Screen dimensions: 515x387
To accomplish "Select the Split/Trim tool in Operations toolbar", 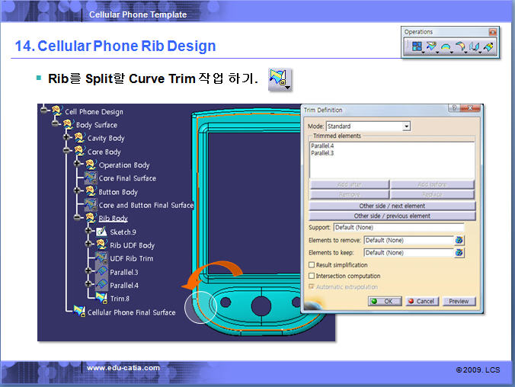I will (x=431, y=47).
